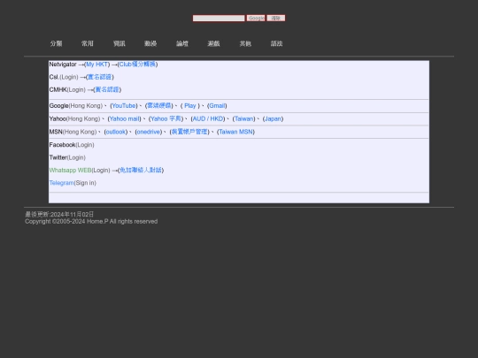The width and height of the screenshot is (478, 358).
Task: Open the 分類 menu item
Action: tap(56, 43)
